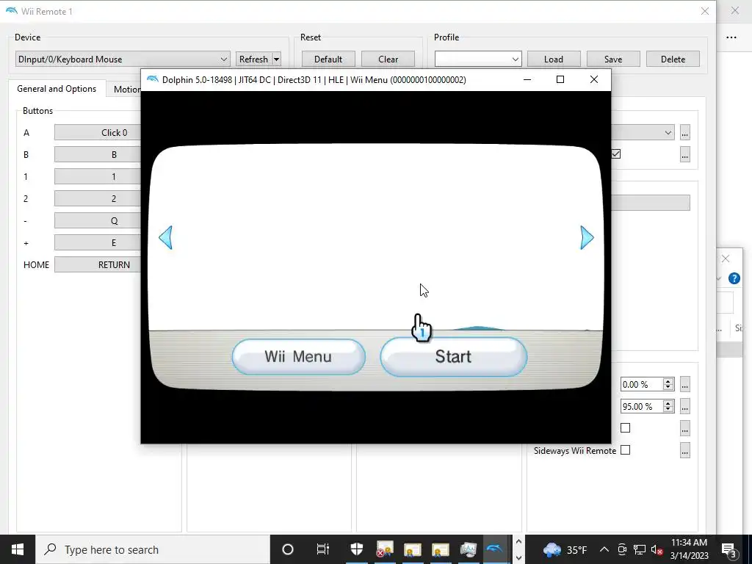Viewport: 752px width, 564px height.
Task: Click the plus button mapping E
Action: [x=98, y=242]
